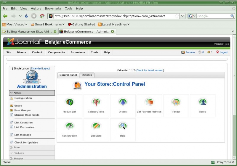The height and width of the screenshot is (166, 237).
Task: Go to the browser Home page icon
Action: (x=42, y=16)
